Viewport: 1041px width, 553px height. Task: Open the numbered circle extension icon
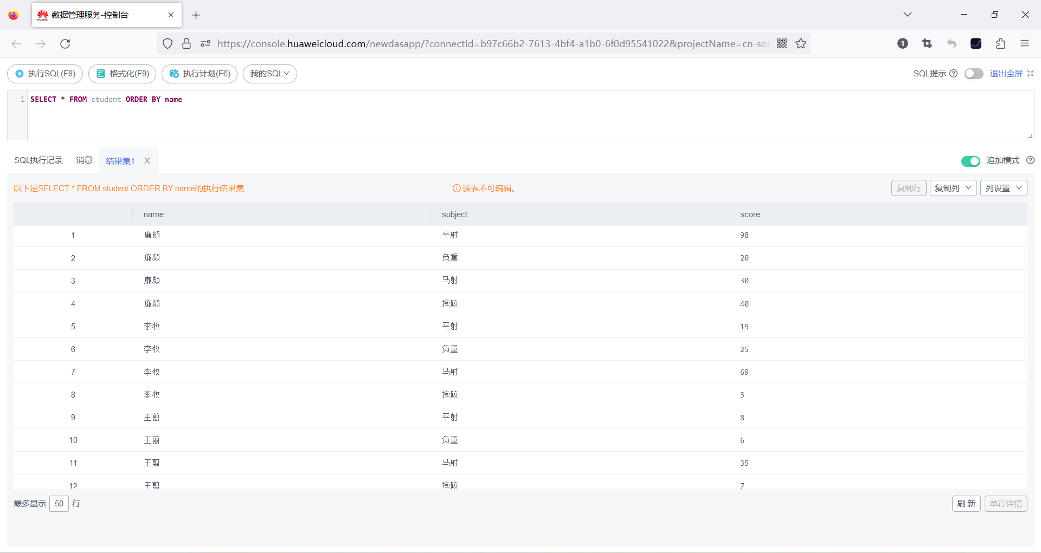coord(903,44)
